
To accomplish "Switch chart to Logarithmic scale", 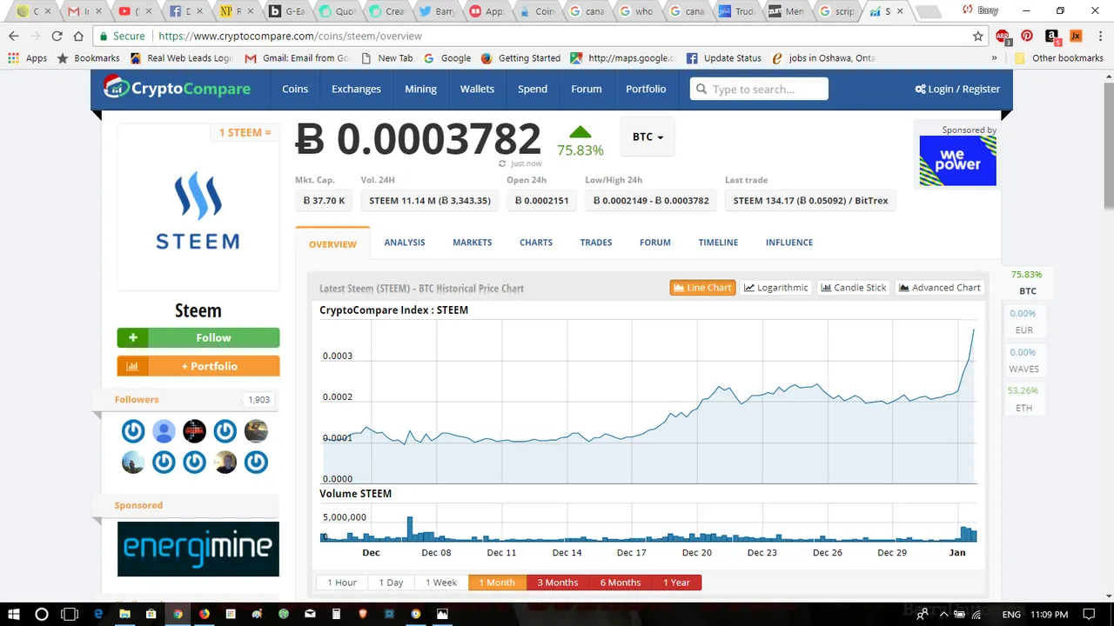I will (775, 288).
